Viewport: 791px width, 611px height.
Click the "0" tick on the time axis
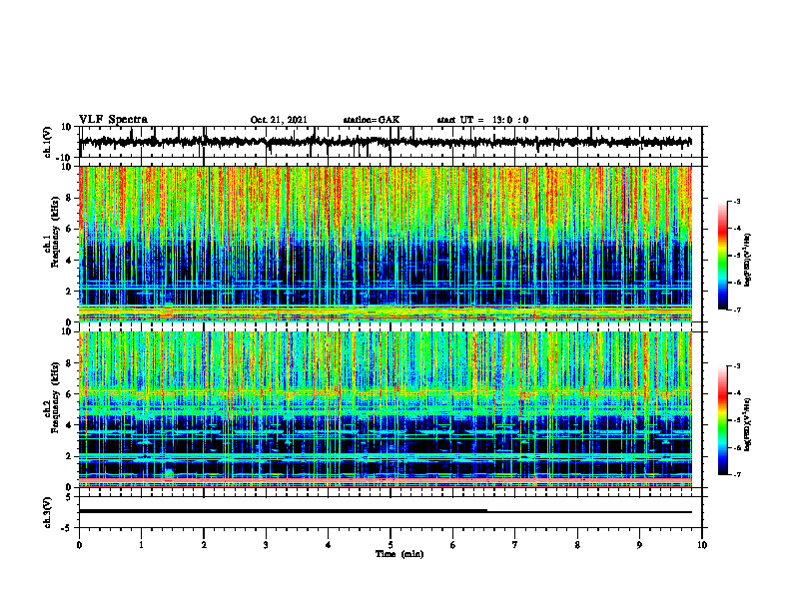click(x=79, y=545)
